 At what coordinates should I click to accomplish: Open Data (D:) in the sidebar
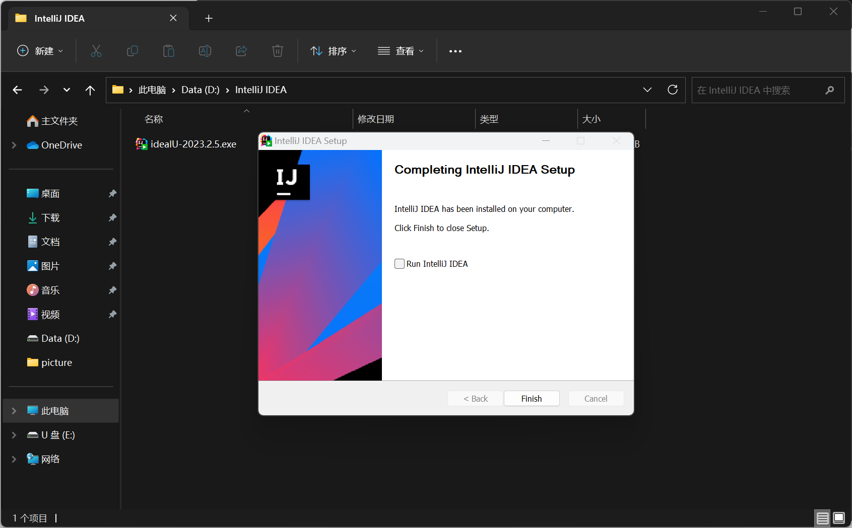tap(53, 338)
